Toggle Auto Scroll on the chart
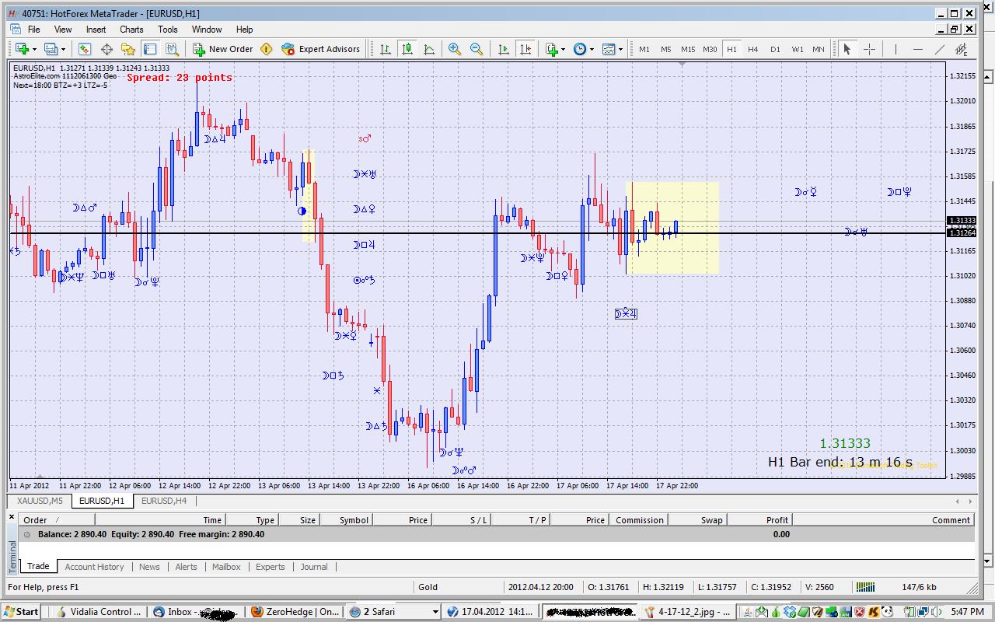This screenshot has width=995, height=622. point(504,49)
